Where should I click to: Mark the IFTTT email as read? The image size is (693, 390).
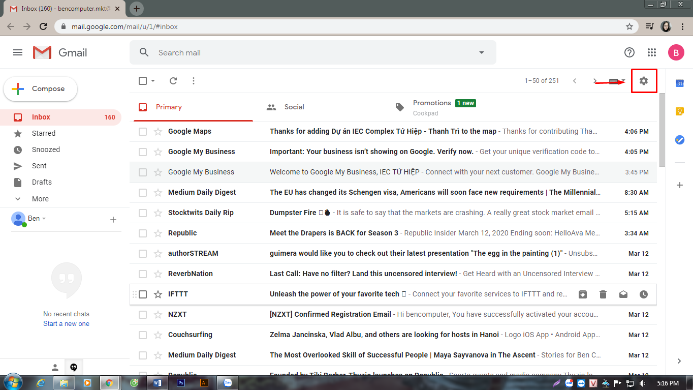pos(623,294)
